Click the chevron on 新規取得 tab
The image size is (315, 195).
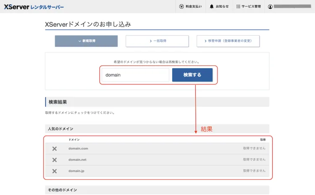(79, 41)
